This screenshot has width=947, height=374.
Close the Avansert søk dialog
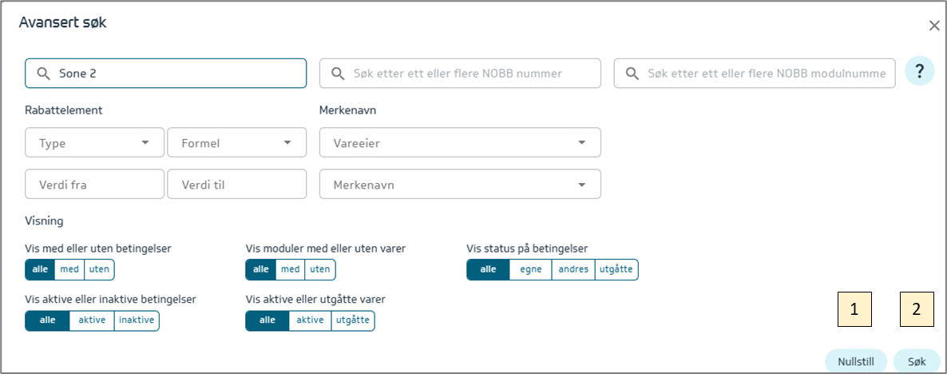click(933, 26)
